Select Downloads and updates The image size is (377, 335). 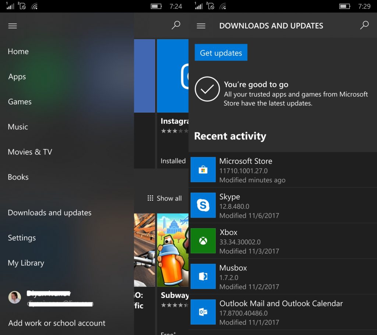49,212
